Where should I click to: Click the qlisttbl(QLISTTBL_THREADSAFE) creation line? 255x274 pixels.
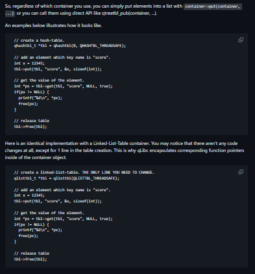(66, 178)
